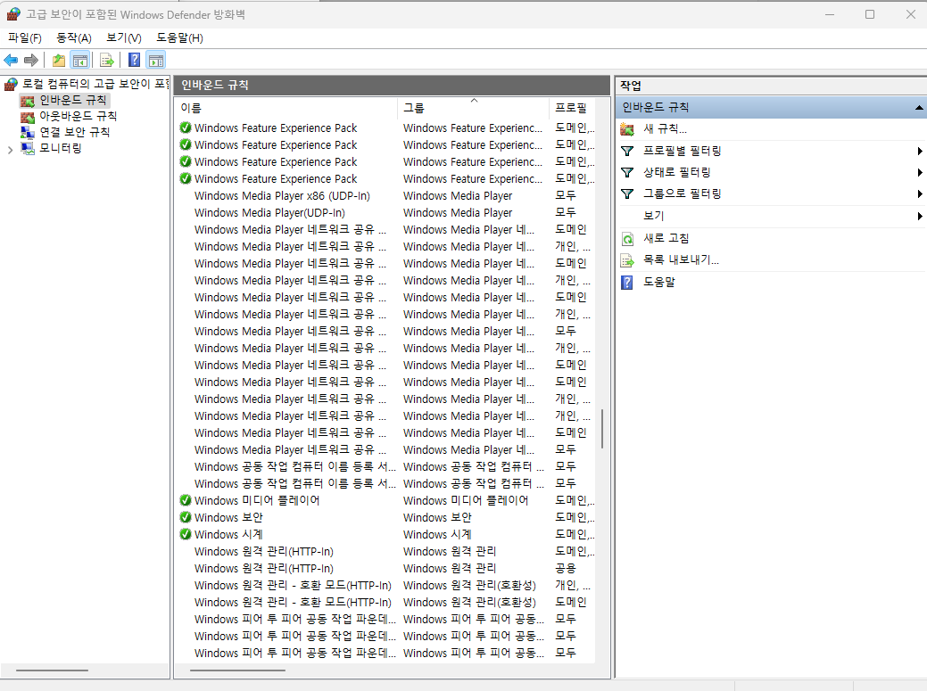
Task: Click the 목록 내보내기 export icon
Action: tap(627, 260)
